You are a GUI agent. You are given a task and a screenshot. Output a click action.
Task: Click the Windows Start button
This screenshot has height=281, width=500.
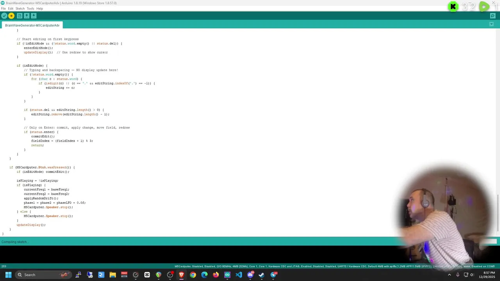tap(8, 275)
